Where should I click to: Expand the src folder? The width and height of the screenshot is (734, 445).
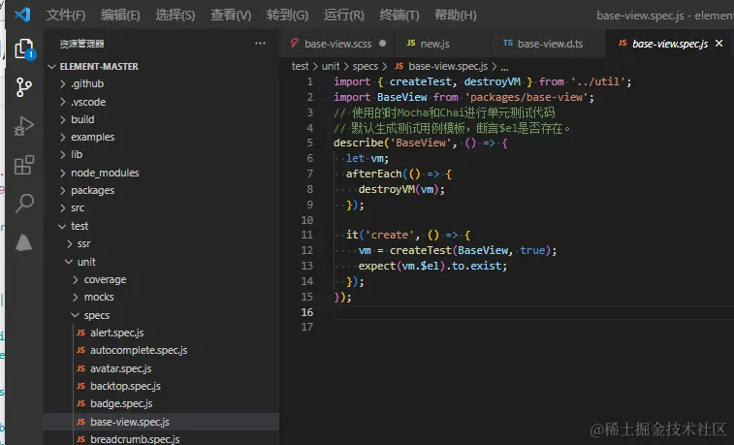click(x=78, y=207)
